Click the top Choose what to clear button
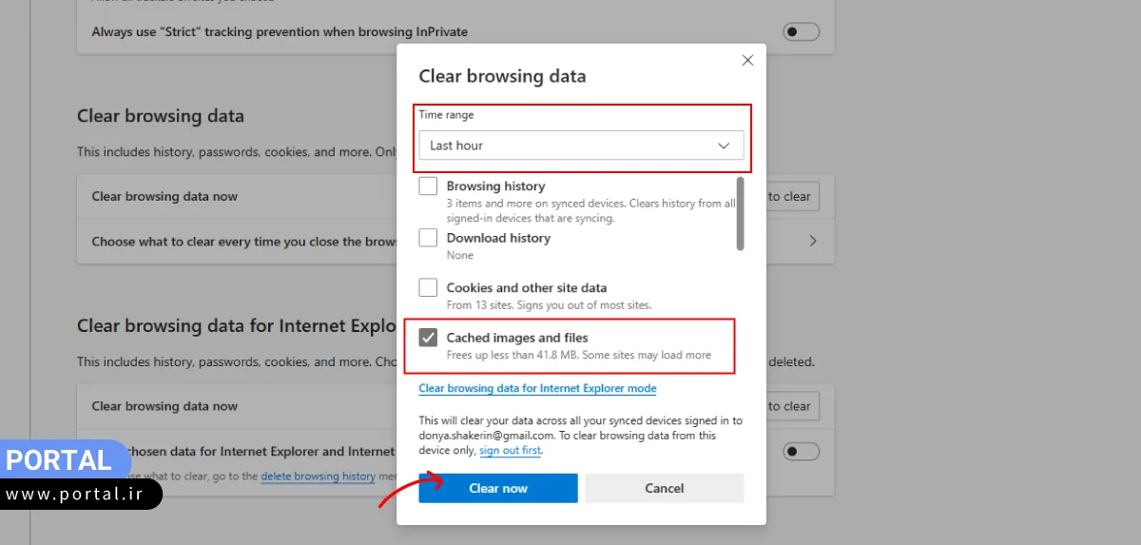The image size is (1141, 545). point(791,197)
